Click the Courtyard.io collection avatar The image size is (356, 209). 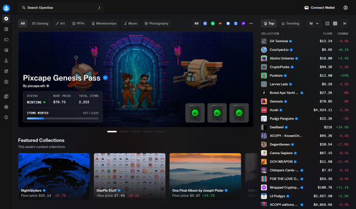[264, 50]
